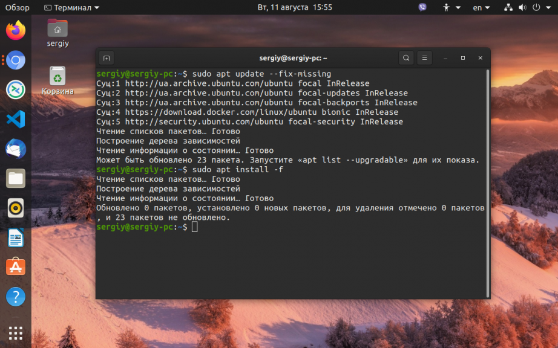Screen dimensions: 558x348
Task: Launch Rhythmbox music player from the dock
Action: (16, 208)
